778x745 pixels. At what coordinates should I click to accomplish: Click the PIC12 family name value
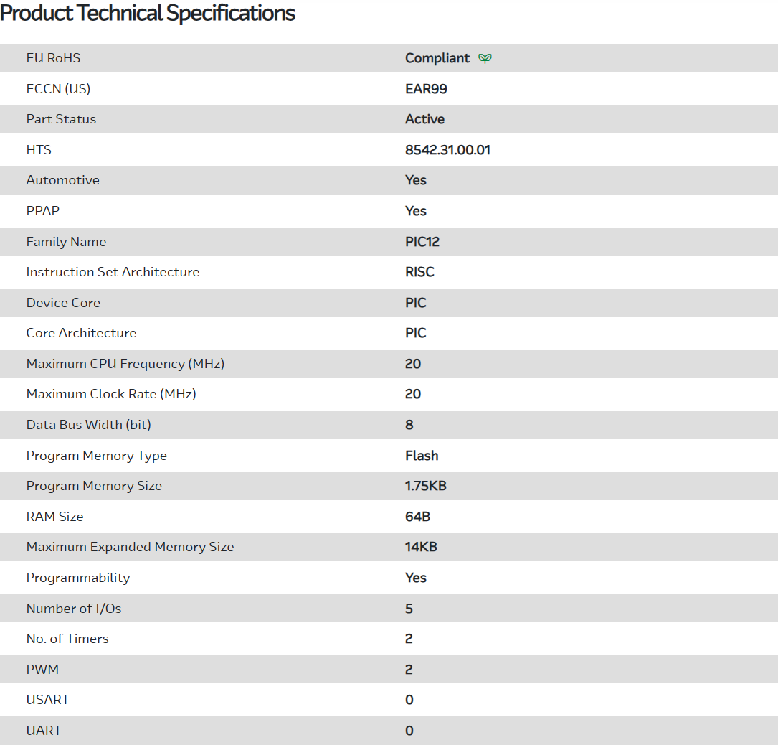(x=422, y=242)
